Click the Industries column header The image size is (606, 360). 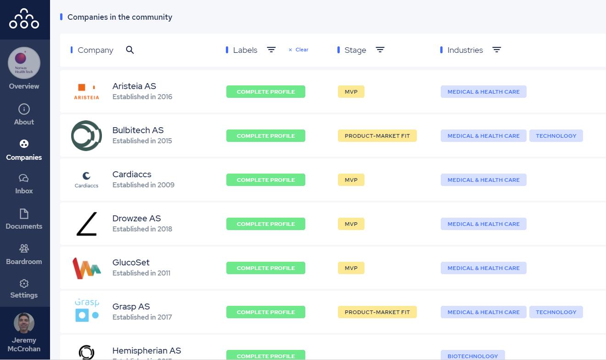465,50
